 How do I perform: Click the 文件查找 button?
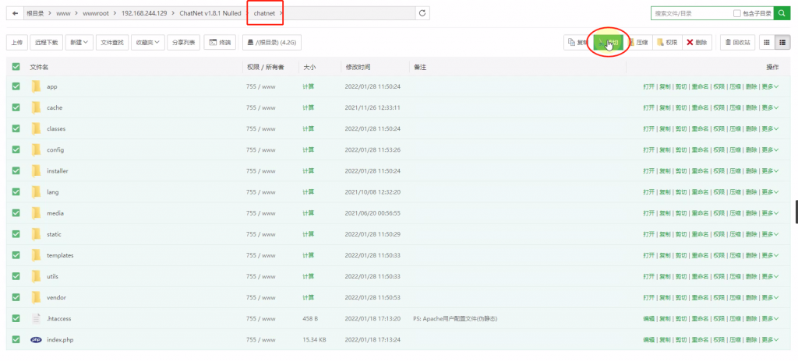[112, 43]
